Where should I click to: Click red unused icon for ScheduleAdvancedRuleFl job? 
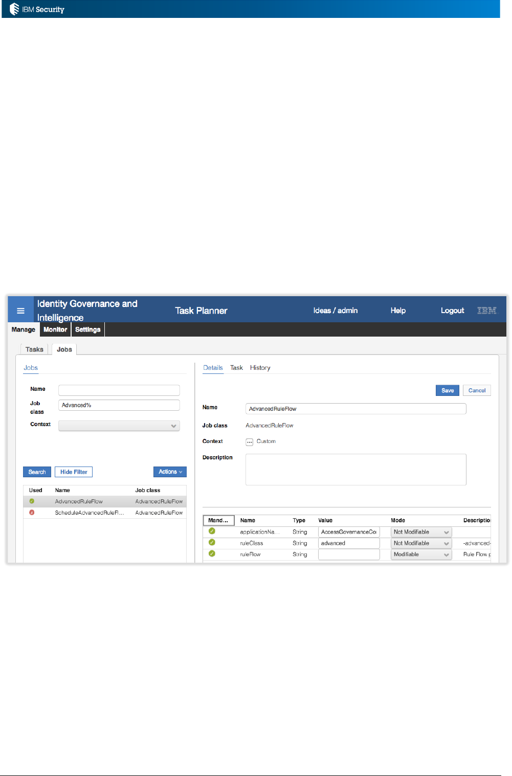click(32, 513)
